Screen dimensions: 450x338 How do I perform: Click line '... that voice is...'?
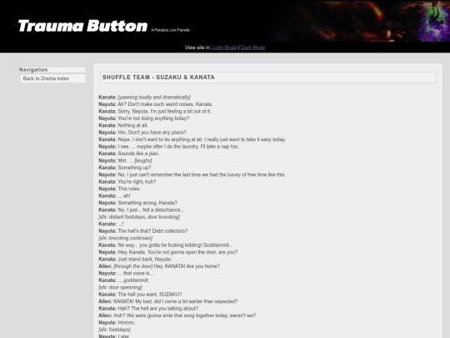(x=136, y=273)
